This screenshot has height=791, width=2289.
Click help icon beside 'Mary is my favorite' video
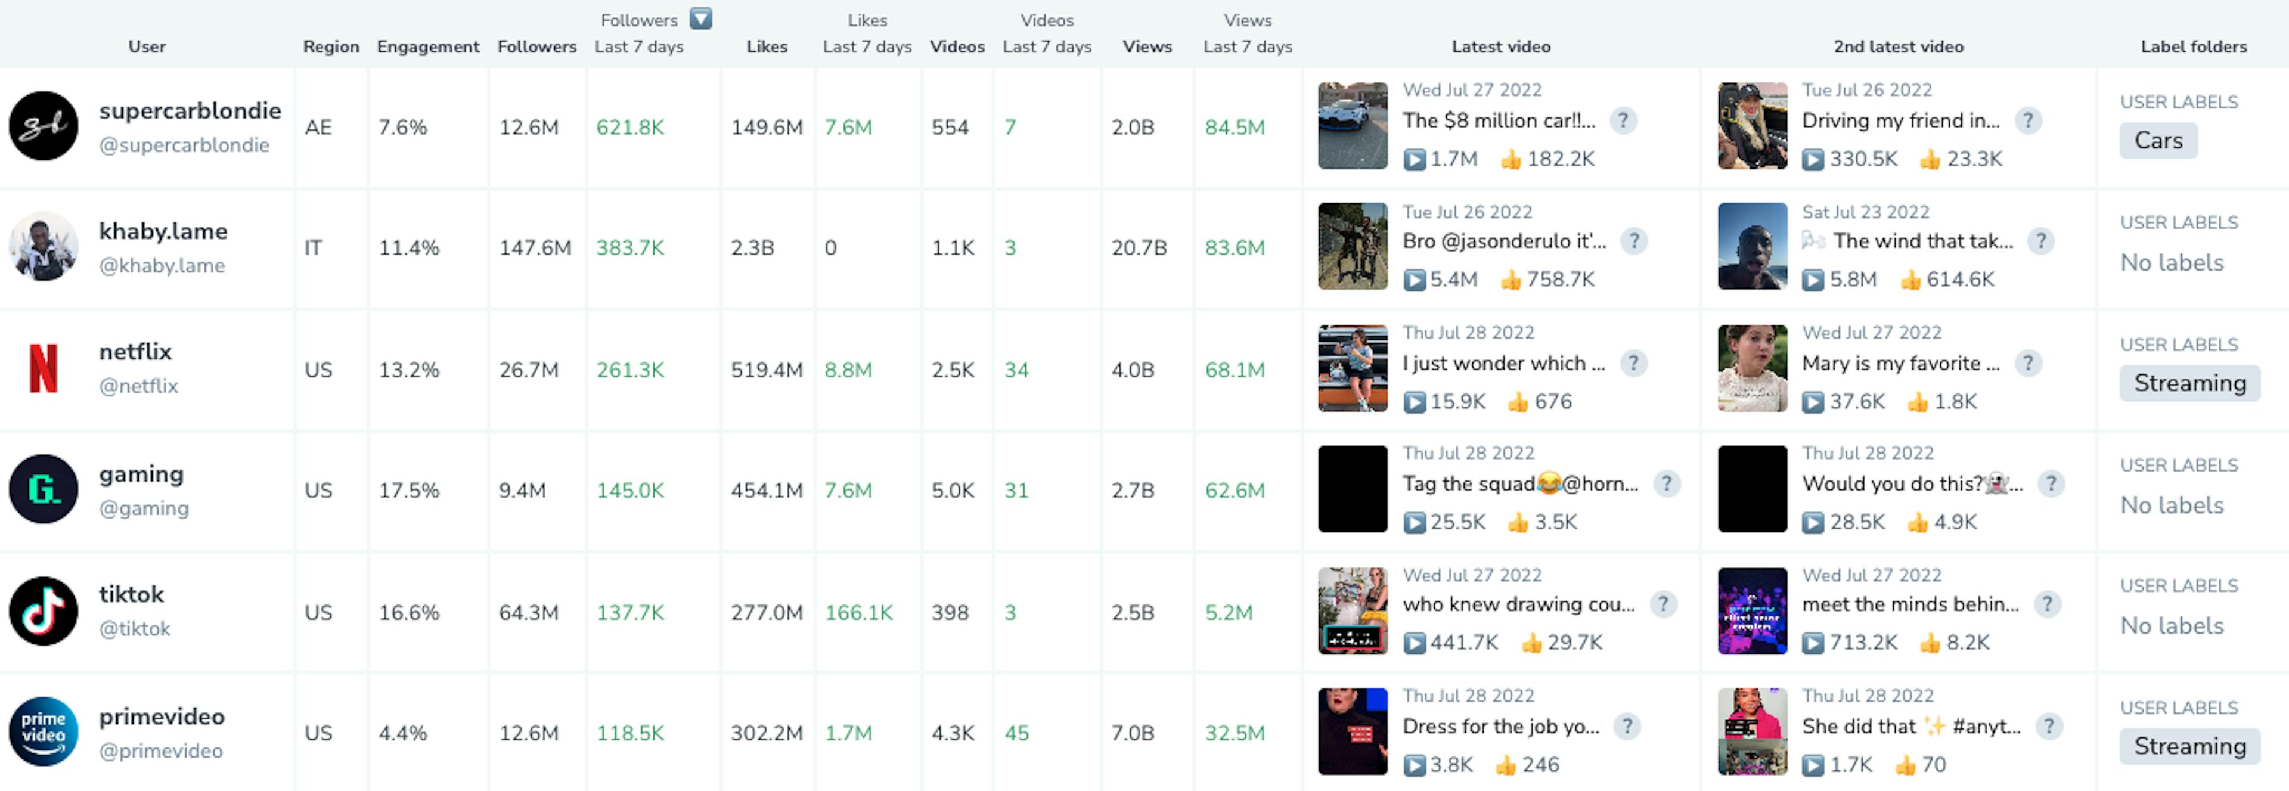2028,362
